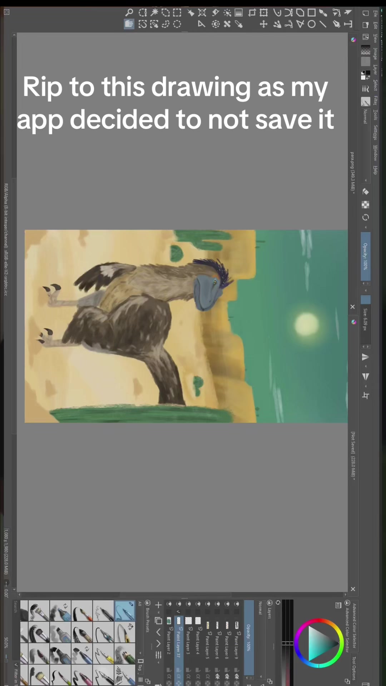
Task: Toggle horizontal mirror mode
Action: (365, 357)
